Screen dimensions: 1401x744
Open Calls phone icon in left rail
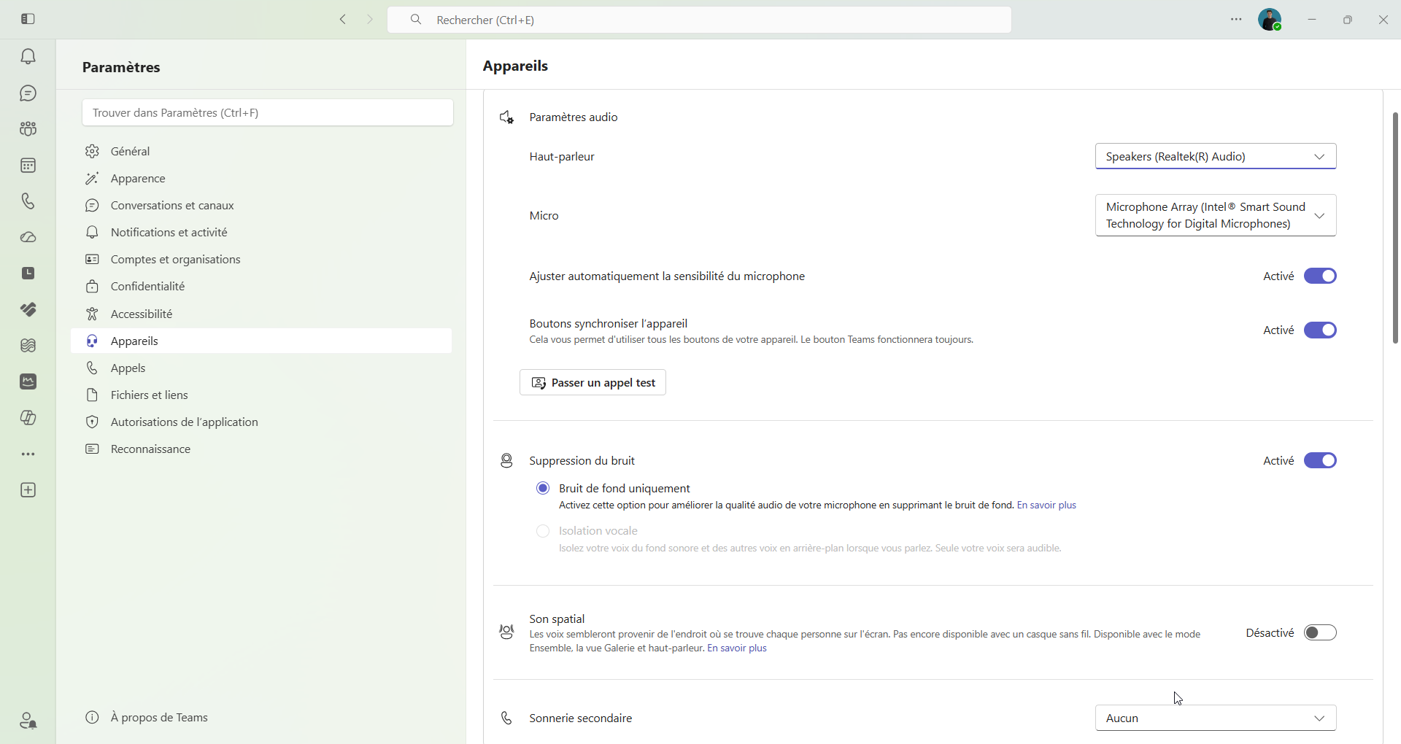28,201
